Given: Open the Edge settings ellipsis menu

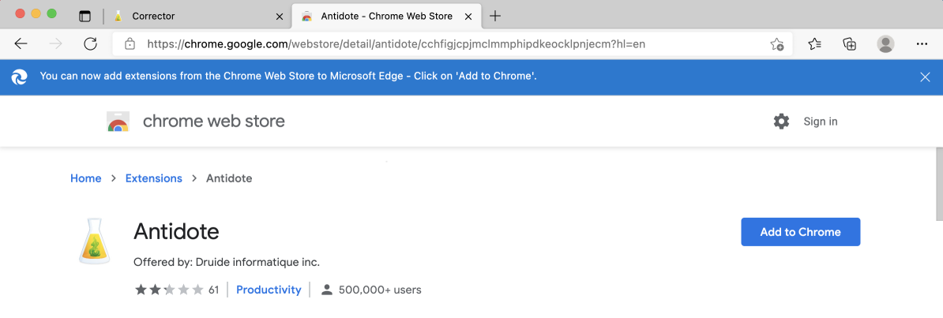Looking at the screenshot, I should click(922, 44).
